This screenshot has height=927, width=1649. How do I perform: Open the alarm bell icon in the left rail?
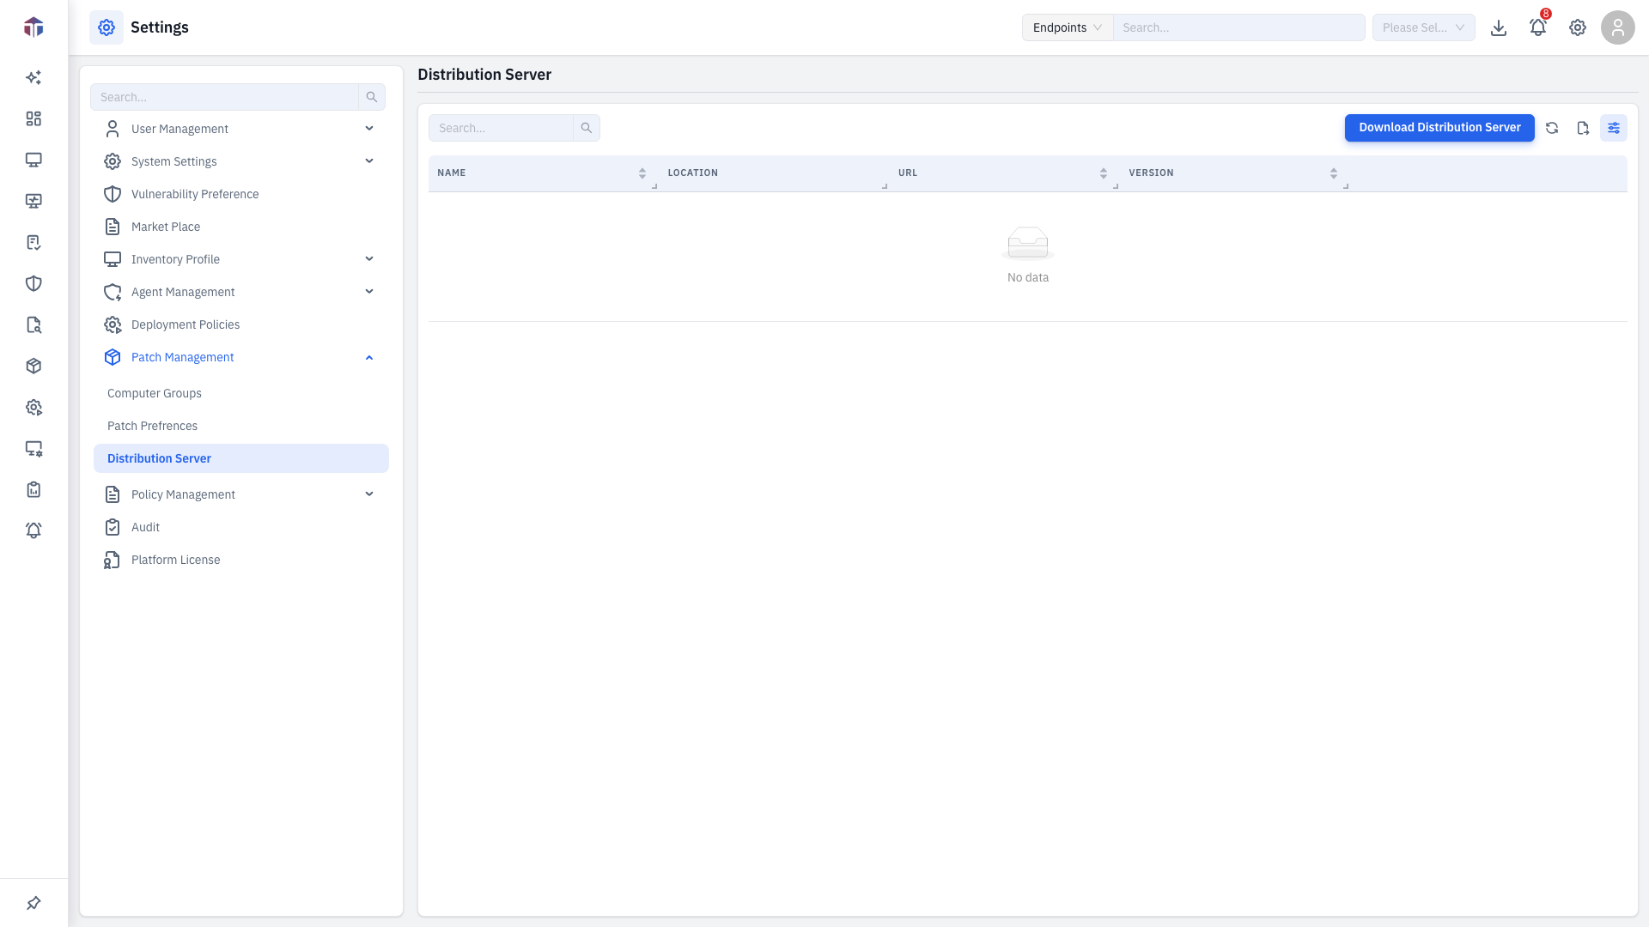tap(33, 530)
